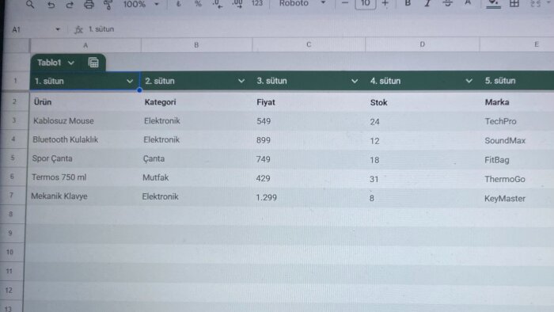The width and height of the screenshot is (554, 312).
Task: Open the 3. sütun column dropdown
Action: click(x=355, y=81)
